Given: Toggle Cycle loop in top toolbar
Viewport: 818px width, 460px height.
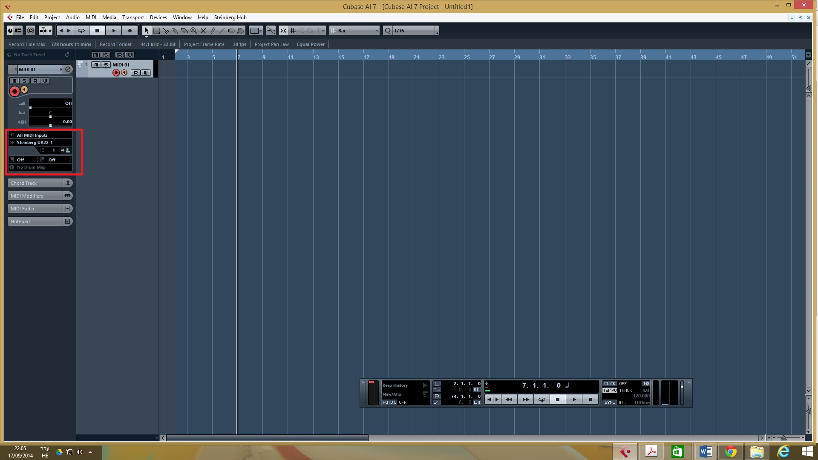Looking at the screenshot, I should (x=81, y=31).
